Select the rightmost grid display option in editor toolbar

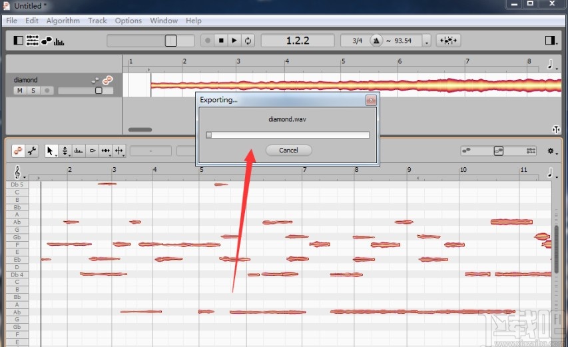[531, 151]
